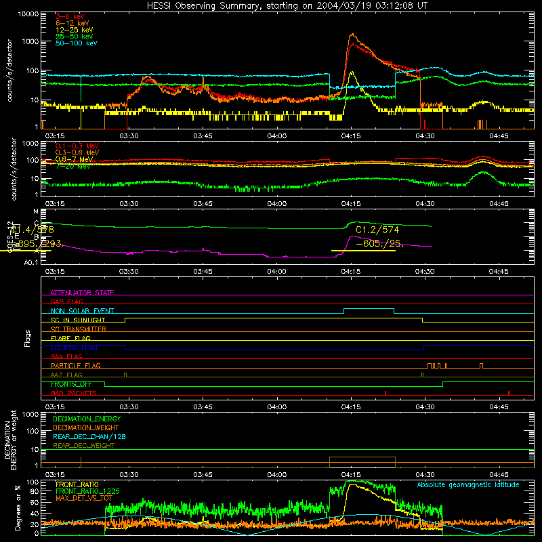Click the 04:00 time label under decimation panel
Screen dimensions: 542x542
277,475
